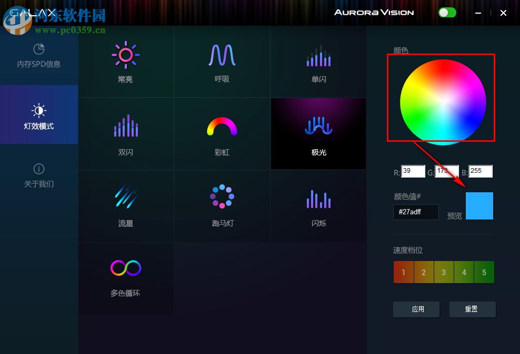Select speed level 5
The height and width of the screenshot is (354, 520).
coord(483,272)
